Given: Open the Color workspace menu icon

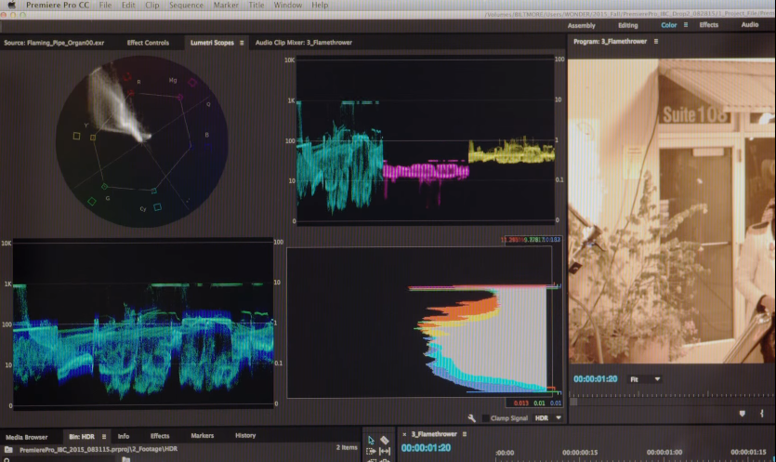Looking at the screenshot, I should (x=686, y=25).
